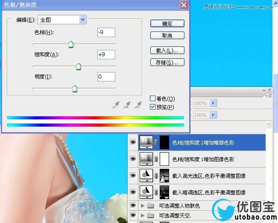Open the layers panel options menu icon
The height and width of the screenshot is (223, 278).
[x=269, y=96]
